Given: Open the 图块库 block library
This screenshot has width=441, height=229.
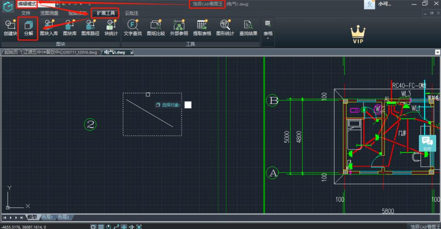Looking at the screenshot, I should coord(70,27).
